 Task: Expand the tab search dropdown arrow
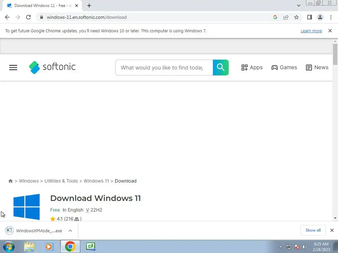point(298,6)
